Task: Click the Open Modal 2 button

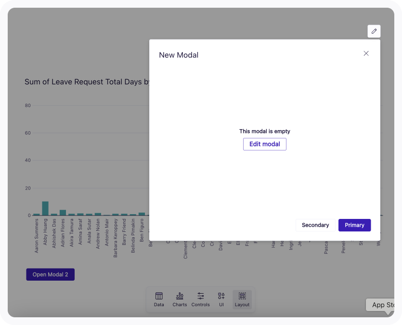Action: pyautogui.click(x=50, y=274)
